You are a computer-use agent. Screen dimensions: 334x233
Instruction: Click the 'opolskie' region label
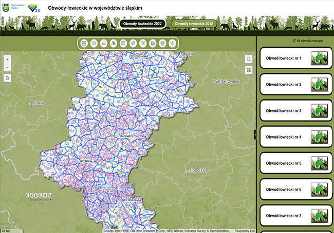[x=36, y=103]
